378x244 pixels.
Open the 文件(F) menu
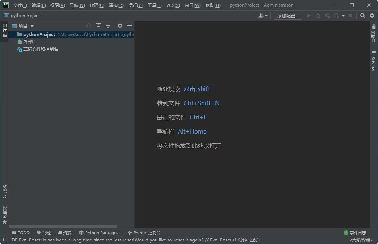(20, 5)
